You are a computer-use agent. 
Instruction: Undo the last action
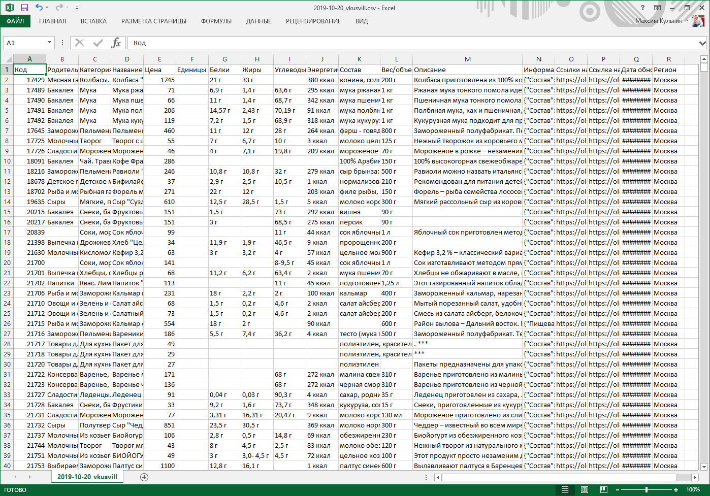click(39, 8)
